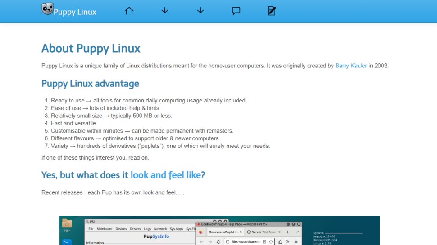Viewport: 437px width, 245px height.
Task: Click list item "Ease of use"
Action: click(x=105, y=108)
